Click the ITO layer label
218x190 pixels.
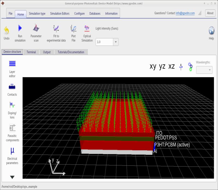click(x=159, y=133)
